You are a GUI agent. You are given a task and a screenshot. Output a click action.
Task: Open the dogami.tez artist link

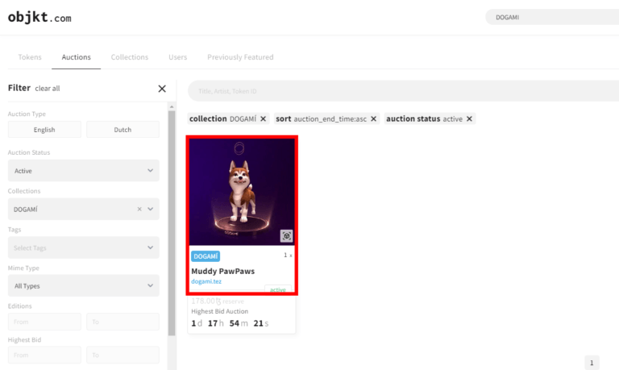pos(206,281)
